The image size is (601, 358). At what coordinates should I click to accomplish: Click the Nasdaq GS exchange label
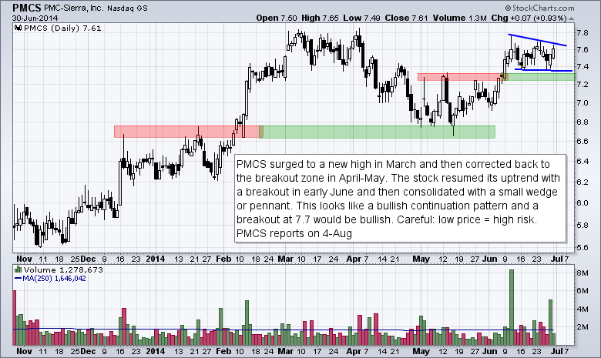coord(127,8)
